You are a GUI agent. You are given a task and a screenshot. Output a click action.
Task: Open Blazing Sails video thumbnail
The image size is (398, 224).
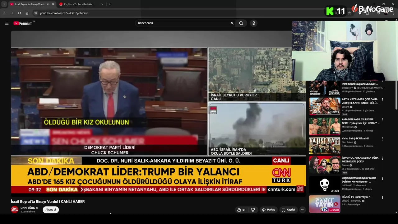coord(325,106)
